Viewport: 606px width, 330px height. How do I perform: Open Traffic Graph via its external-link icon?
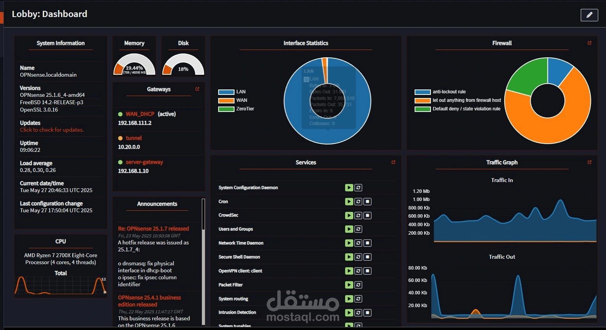click(590, 162)
